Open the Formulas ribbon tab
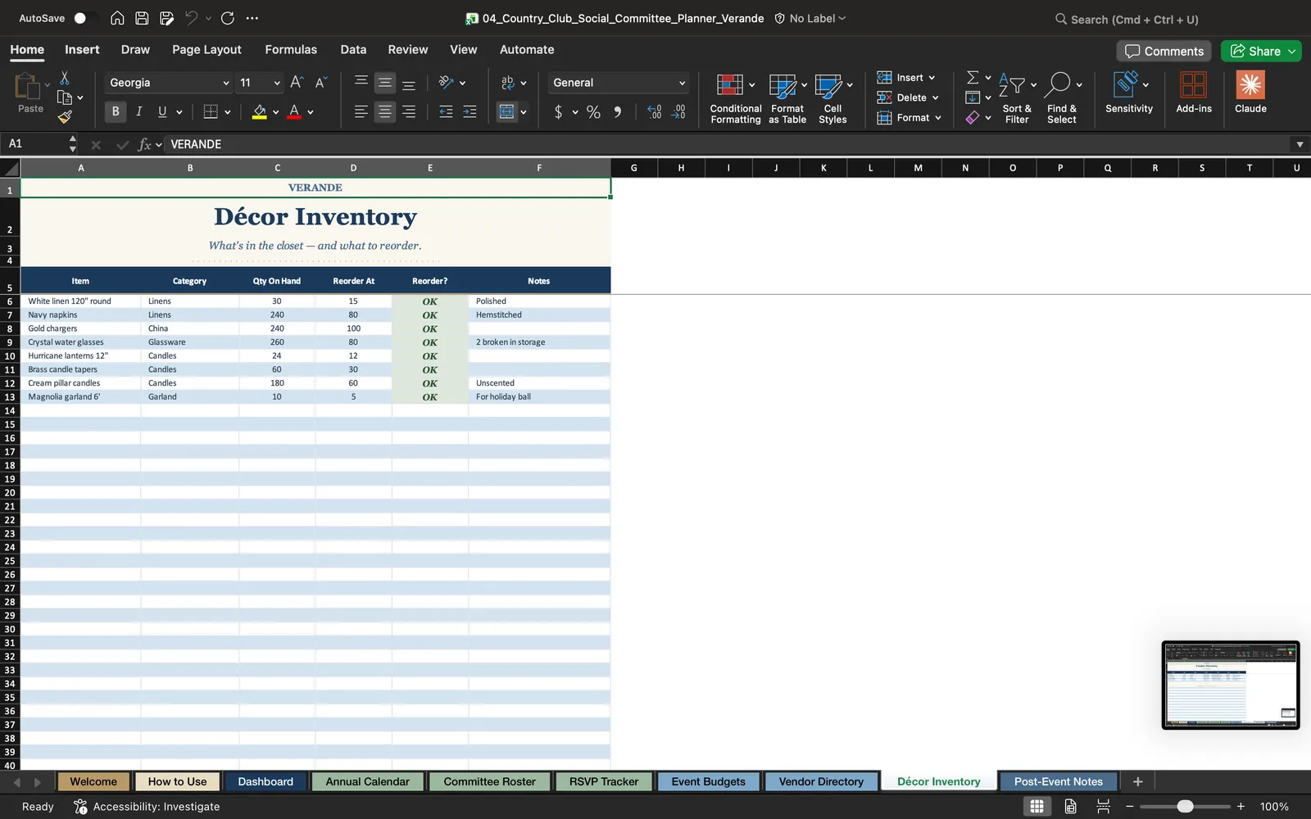 click(x=291, y=49)
